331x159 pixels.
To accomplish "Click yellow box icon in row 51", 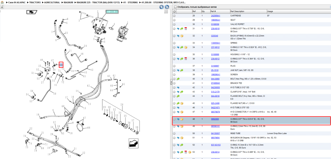I will pyautogui.click(x=182, y=138).
